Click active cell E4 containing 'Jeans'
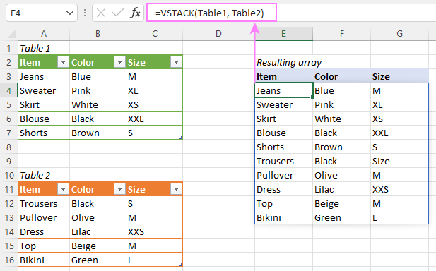The width and height of the screenshot is (436, 271). pos(283,90)
